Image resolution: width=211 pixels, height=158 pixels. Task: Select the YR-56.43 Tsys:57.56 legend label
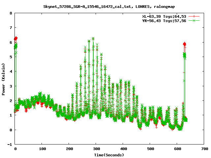(164, 21)
